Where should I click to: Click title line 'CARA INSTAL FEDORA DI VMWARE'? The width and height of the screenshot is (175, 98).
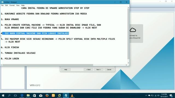pyautogui.click(x=55, y=8)
